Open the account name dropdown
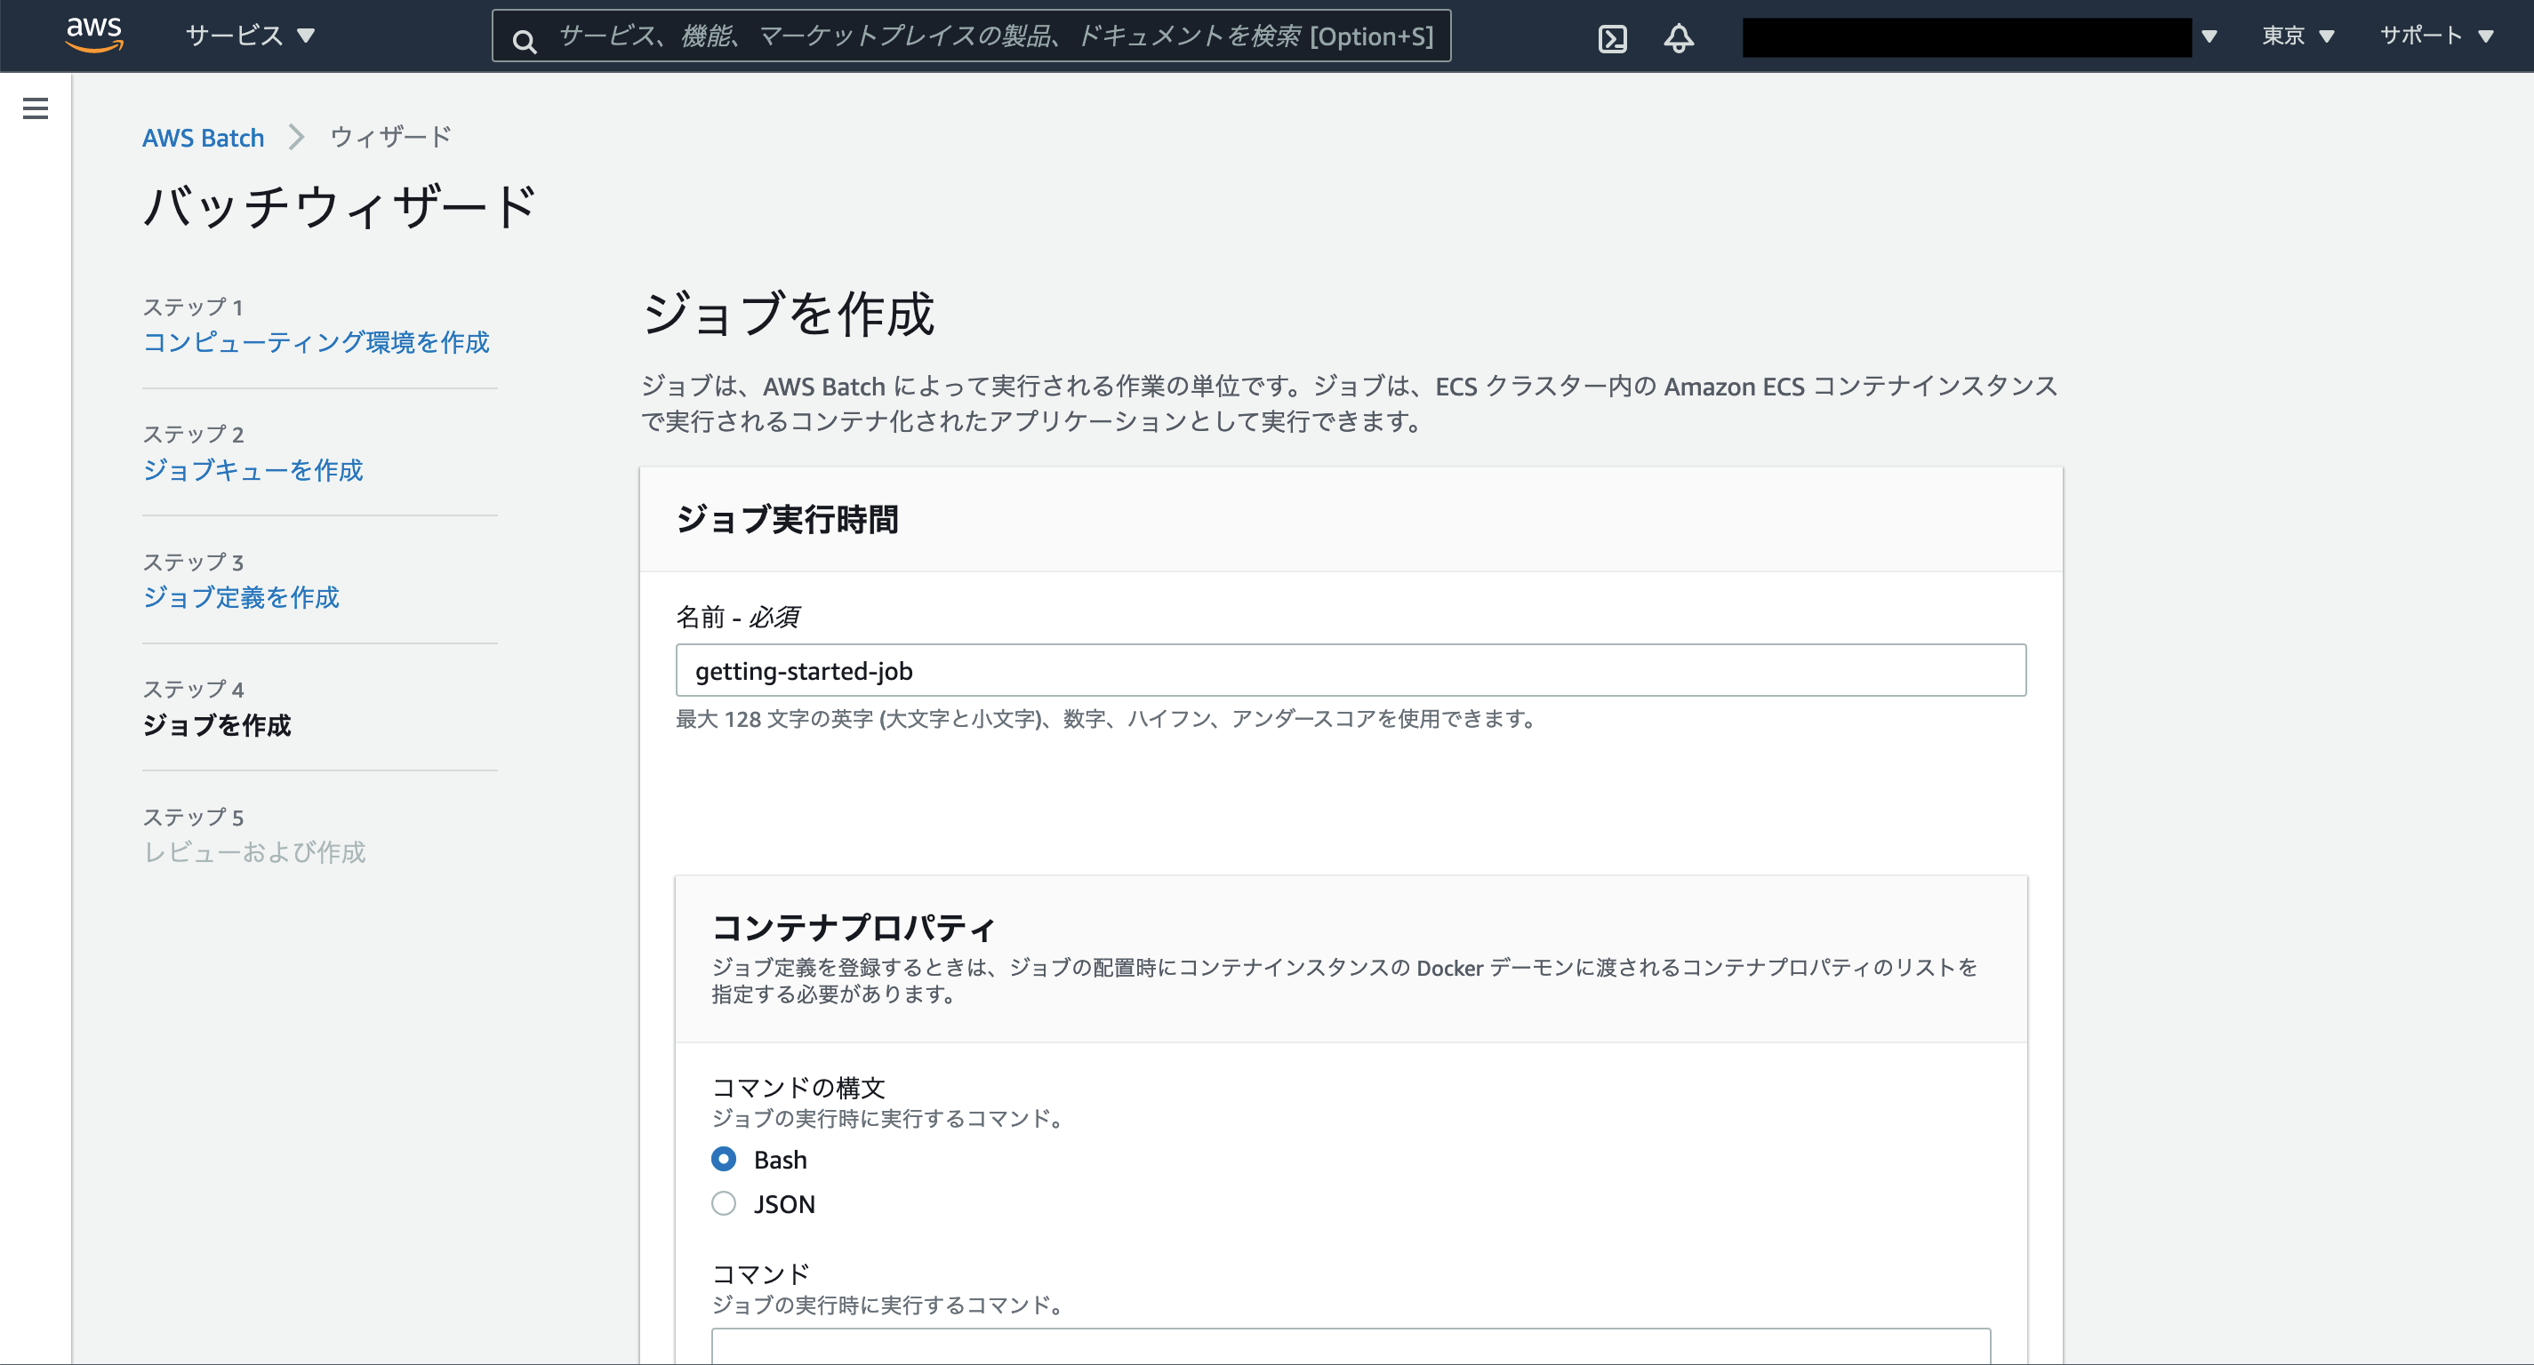 [x=1979, y=37]
